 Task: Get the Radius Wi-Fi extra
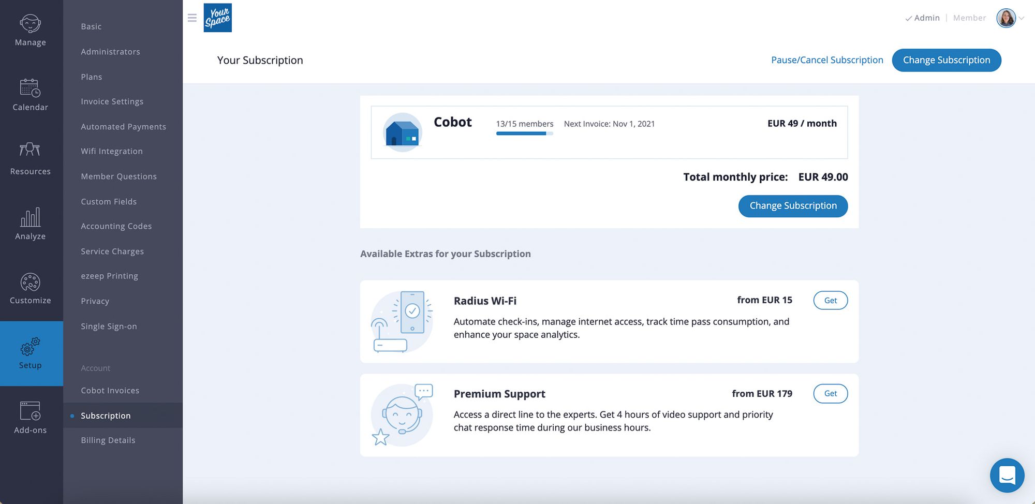pyautogui.click(x=831, y=300)
